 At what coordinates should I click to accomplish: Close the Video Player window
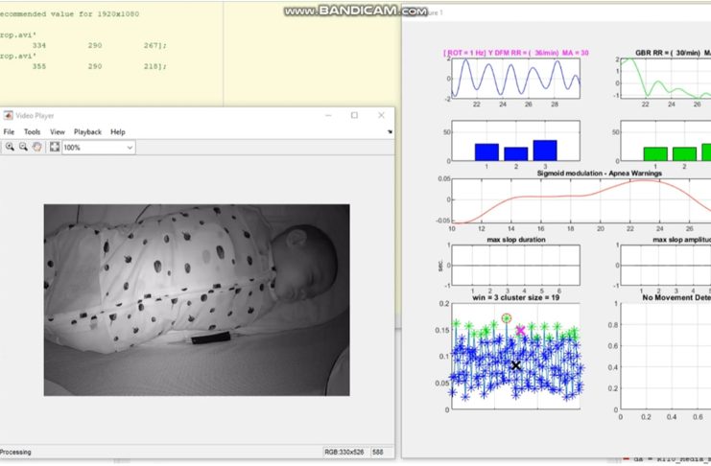click(x=381, y=115)
